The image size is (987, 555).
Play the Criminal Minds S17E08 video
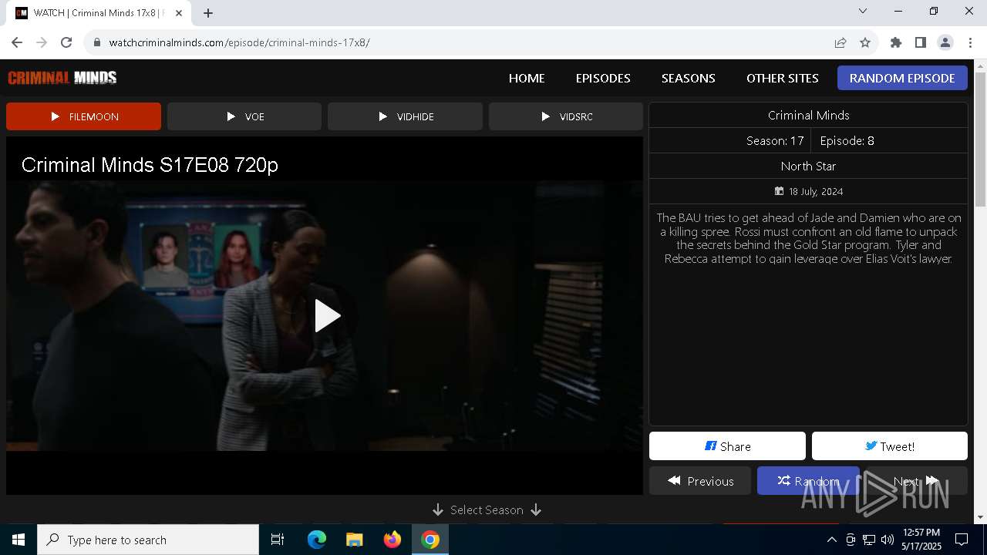pos(327,315)
